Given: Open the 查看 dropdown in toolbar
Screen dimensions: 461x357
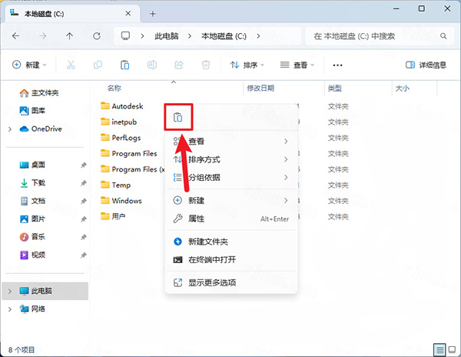Looking at the screenshot, I should pyautogui.click(x=297, y=65).
